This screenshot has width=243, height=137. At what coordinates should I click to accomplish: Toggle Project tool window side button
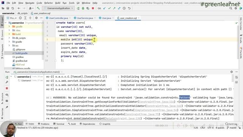pos(2,21)
